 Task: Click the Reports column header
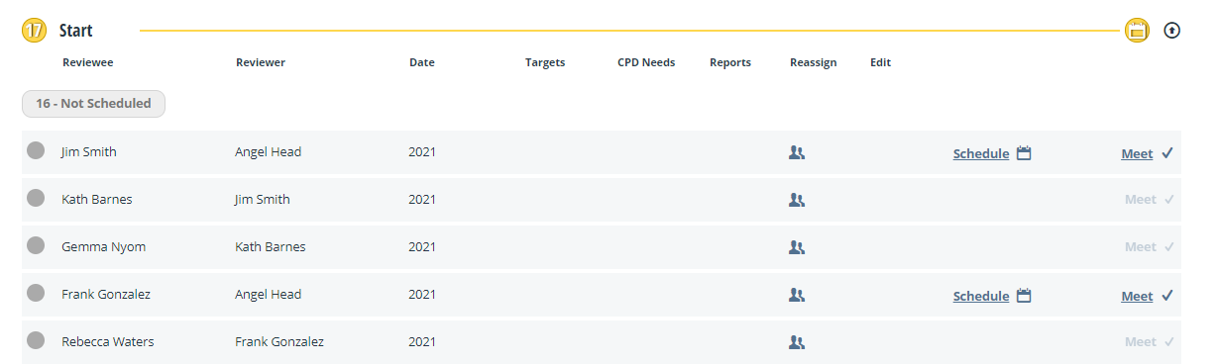click(730, 62)
